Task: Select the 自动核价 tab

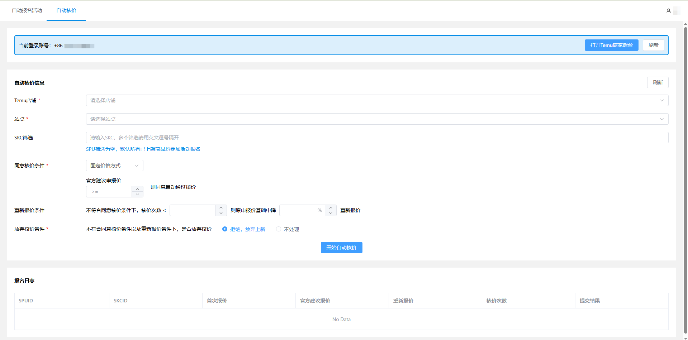Action: [66, 10]
